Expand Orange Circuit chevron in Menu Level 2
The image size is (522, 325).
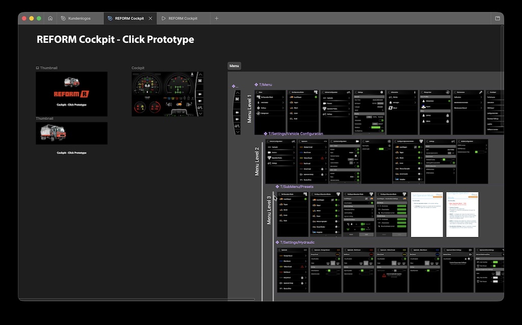point(326,147)
